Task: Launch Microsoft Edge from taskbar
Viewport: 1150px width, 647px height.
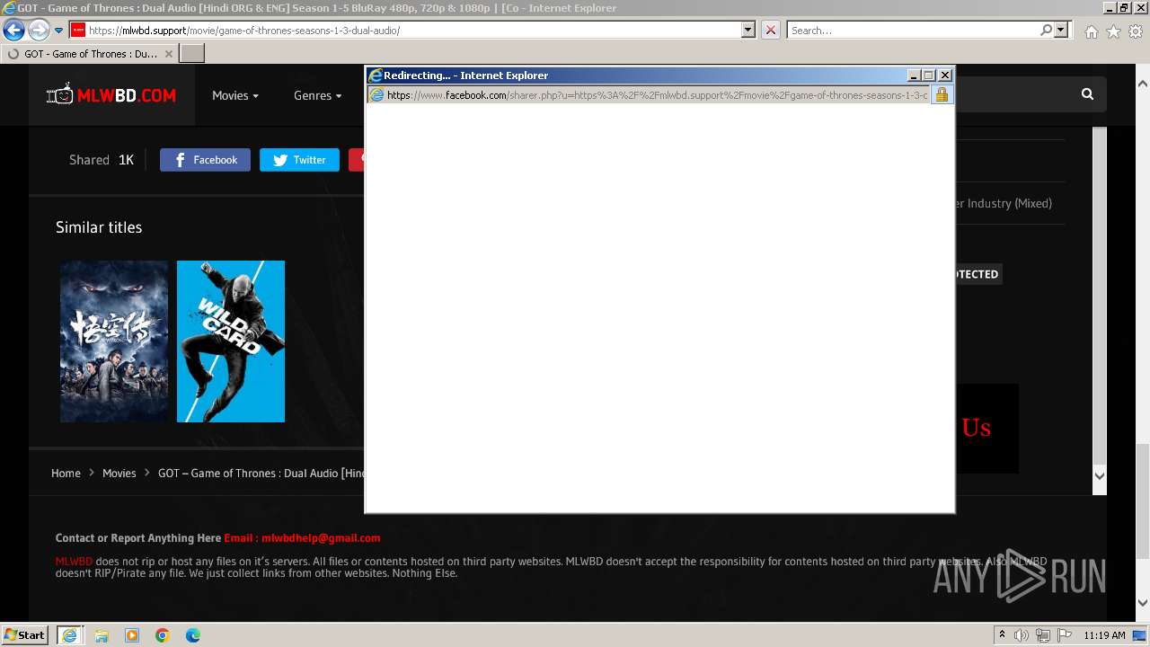Action: (x=193, y=635)
